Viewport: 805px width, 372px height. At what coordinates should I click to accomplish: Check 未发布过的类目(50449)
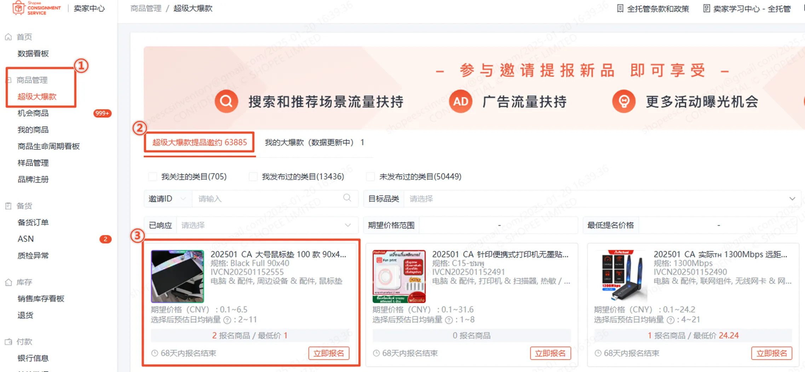[370, 176]
